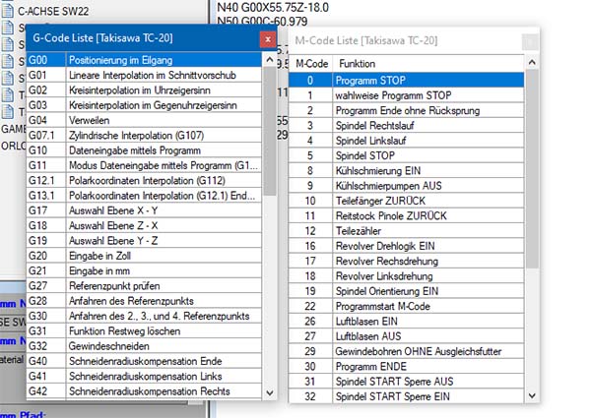Click the Funktion column header
Screen dimensions: 591x418
(x=428, y=64)
